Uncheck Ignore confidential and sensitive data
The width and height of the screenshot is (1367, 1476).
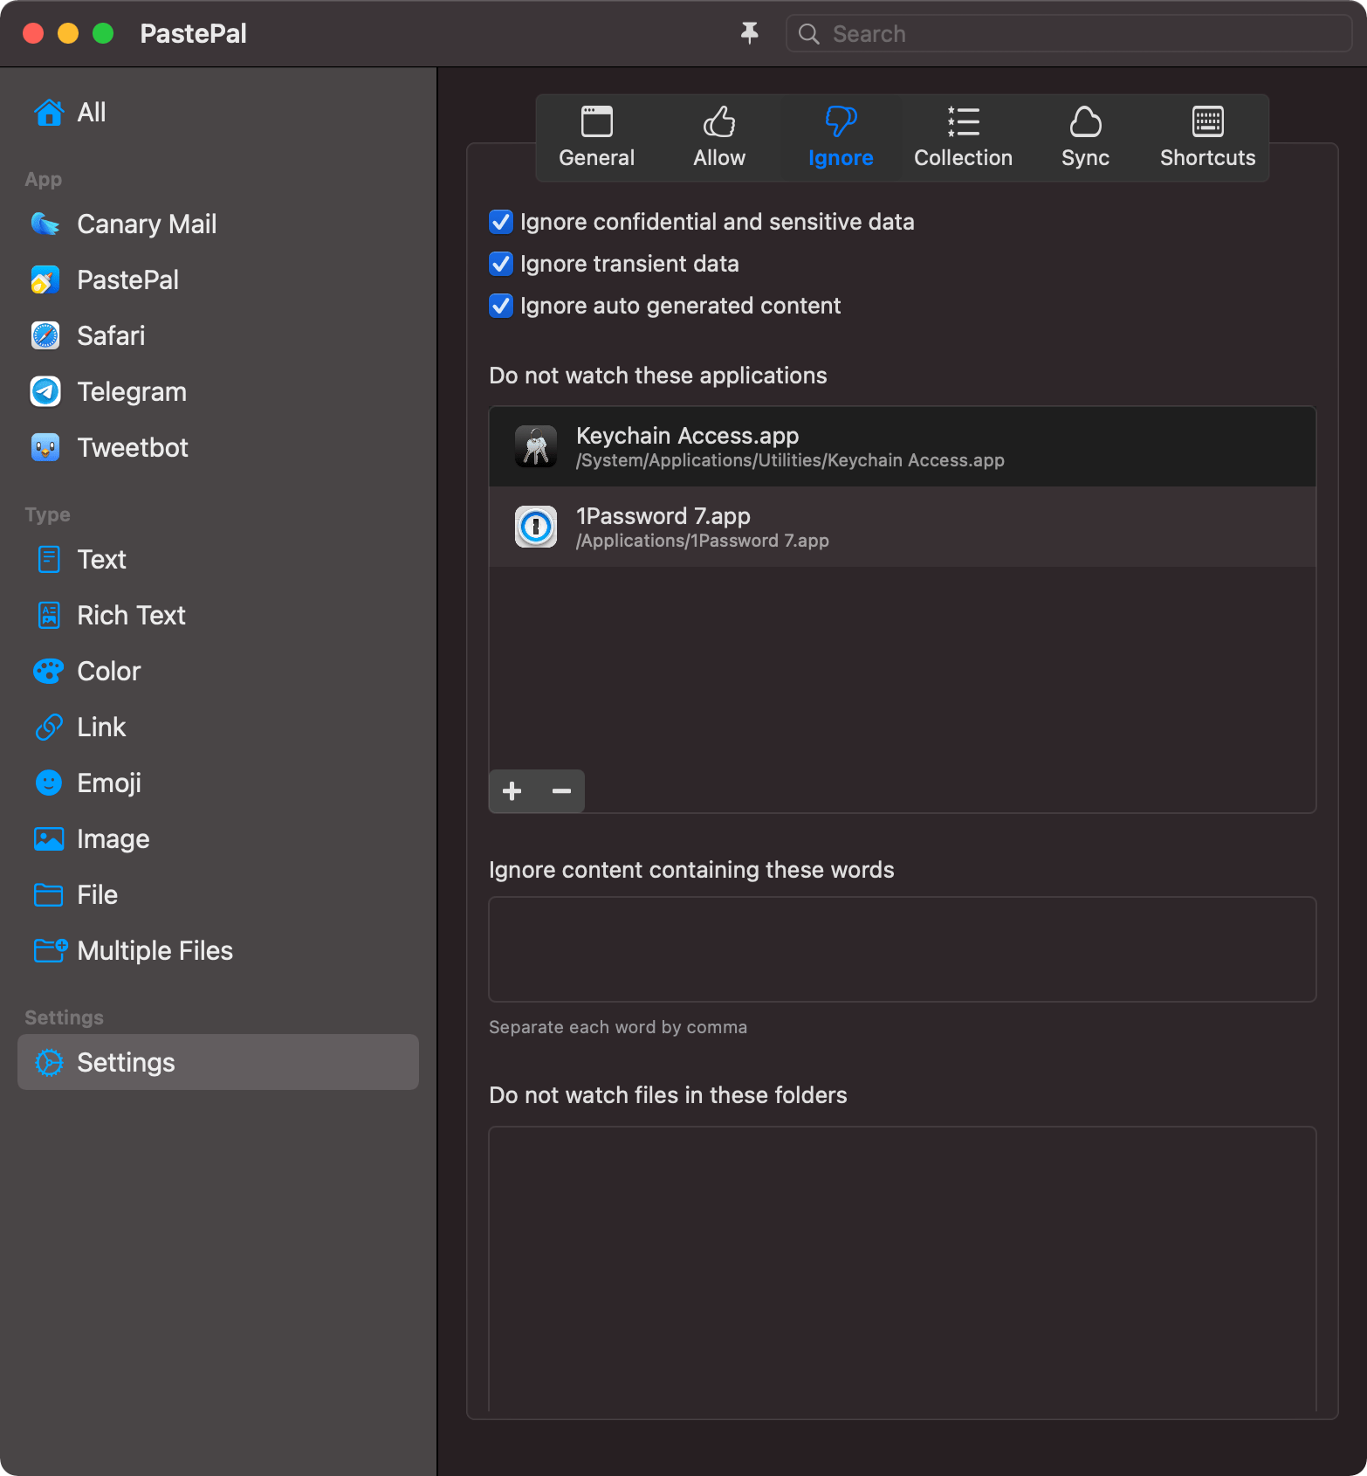501,222
